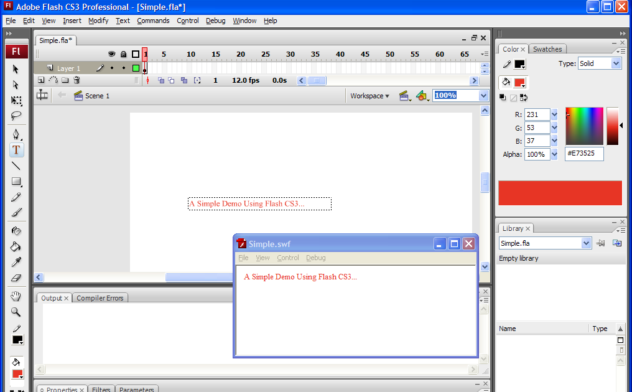Open the Modify menu

[98, 21]
